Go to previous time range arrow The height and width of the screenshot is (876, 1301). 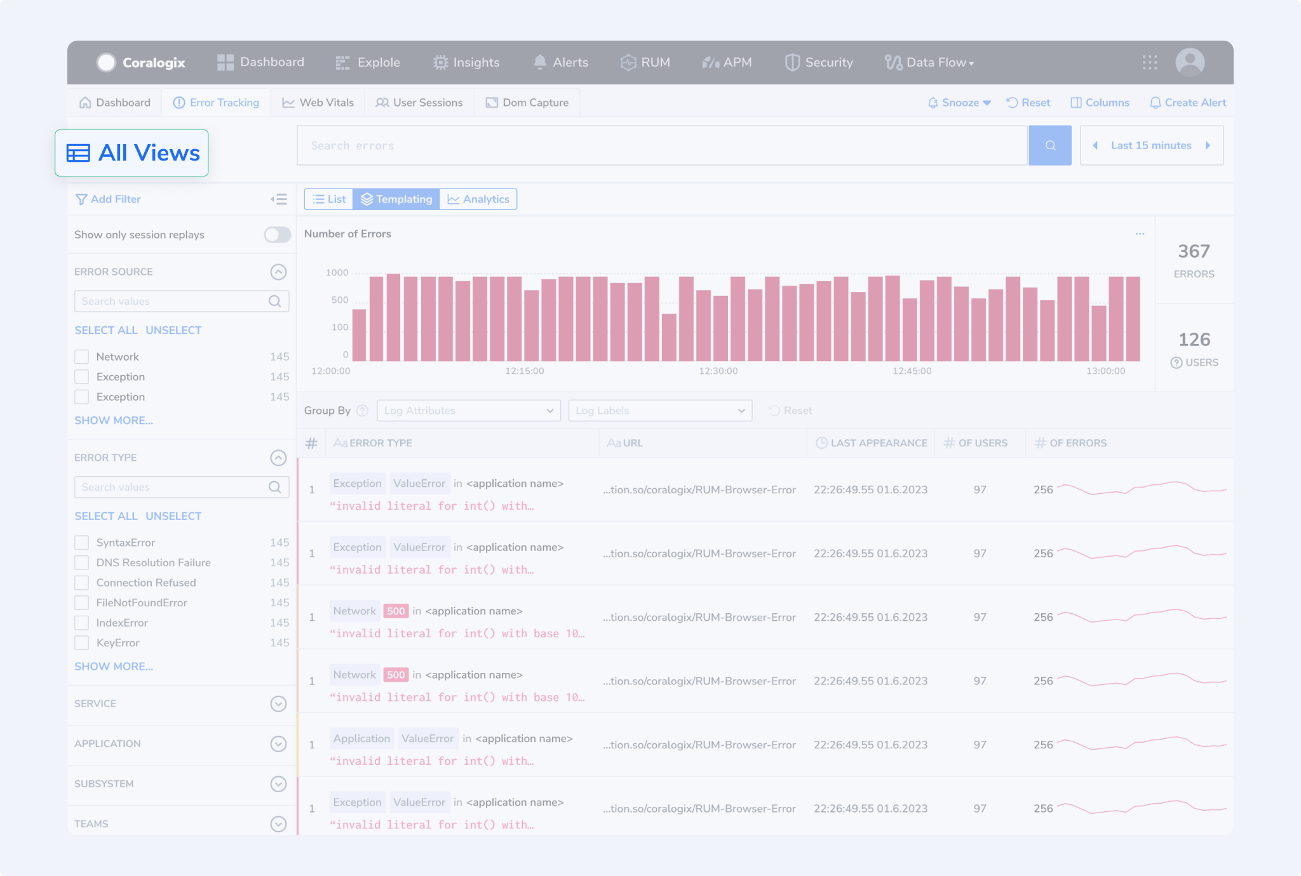tap(1095, 145)
